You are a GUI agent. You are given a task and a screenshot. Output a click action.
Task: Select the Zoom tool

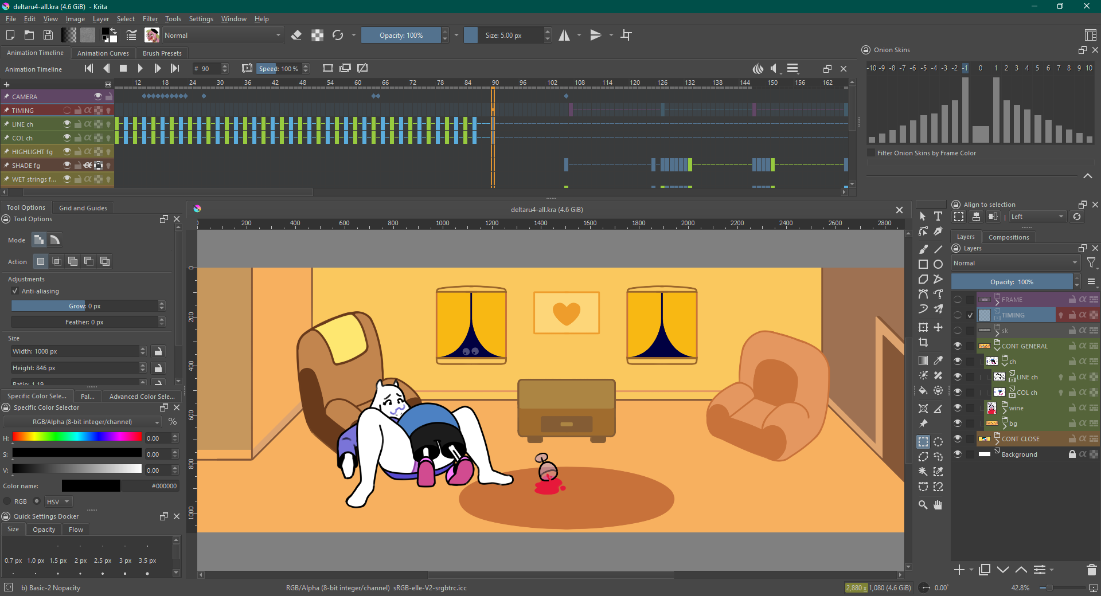tap(923, 505)
